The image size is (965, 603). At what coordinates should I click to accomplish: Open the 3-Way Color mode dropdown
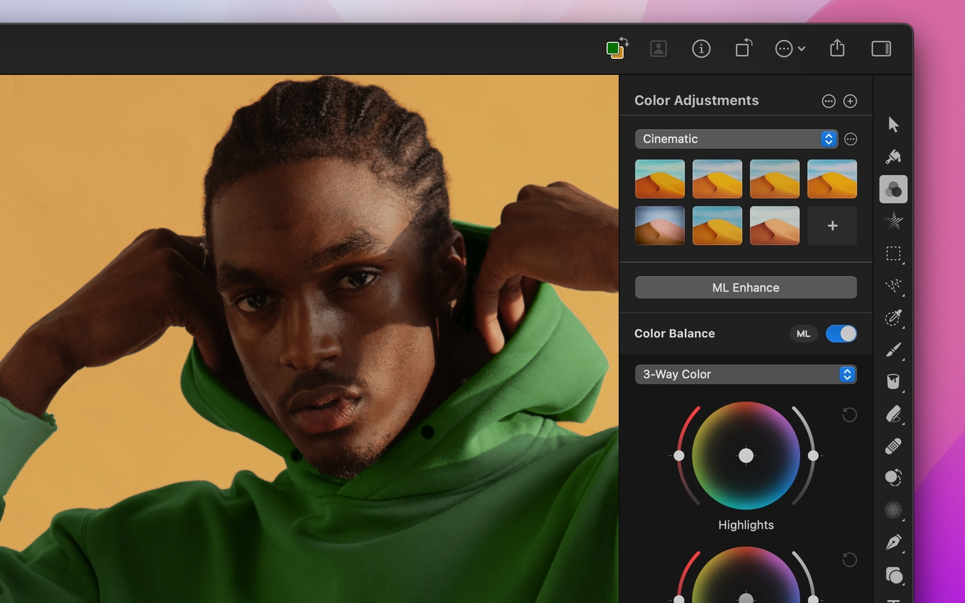pos(745,374)
